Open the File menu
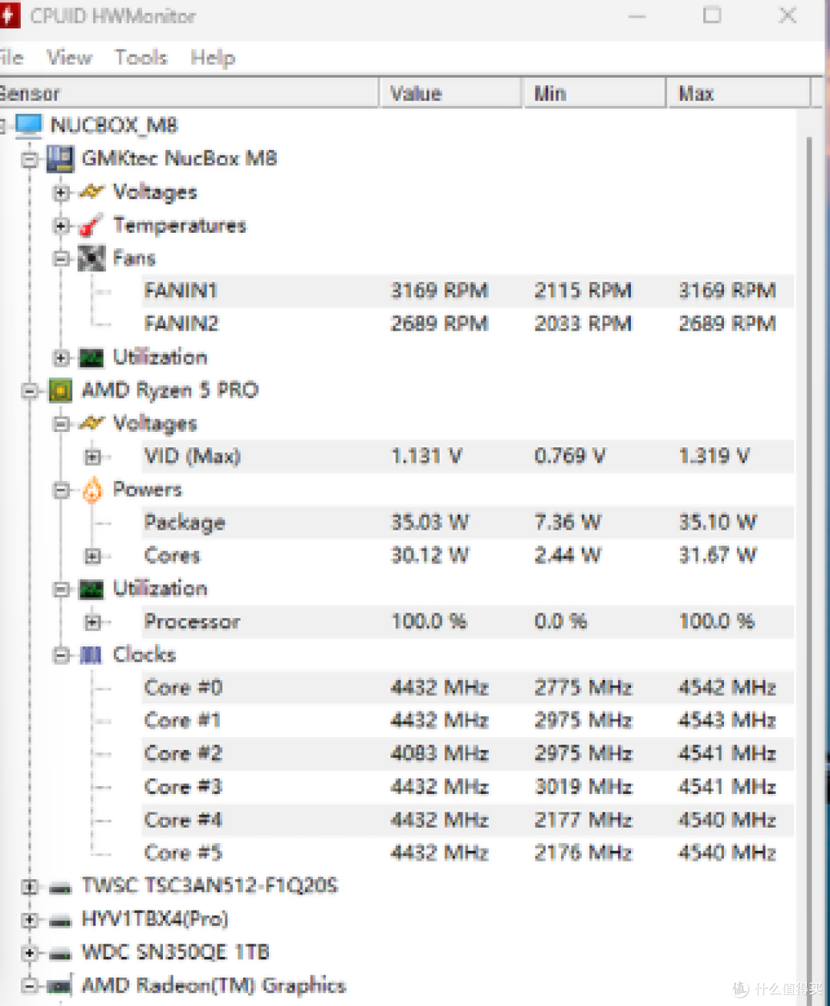This screenshot has width=830, height=1006. tap(12, 58)
